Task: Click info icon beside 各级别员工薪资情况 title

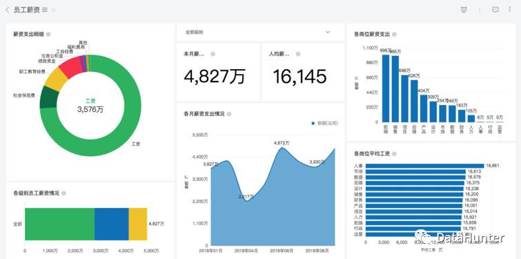Action: (63, 193)
